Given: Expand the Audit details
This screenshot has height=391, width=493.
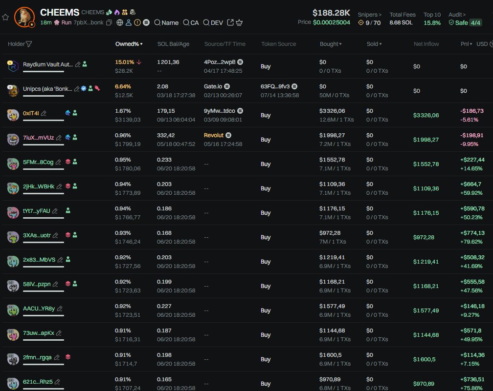Looking at the screenshot, I should (x=457, y=15).
